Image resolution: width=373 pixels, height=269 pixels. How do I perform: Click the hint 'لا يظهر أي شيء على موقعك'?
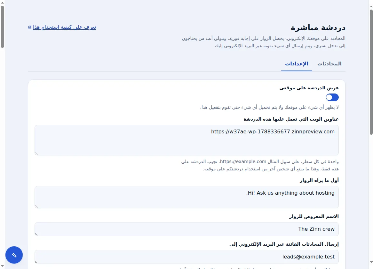pyautogui.click(x=269, y=107)
